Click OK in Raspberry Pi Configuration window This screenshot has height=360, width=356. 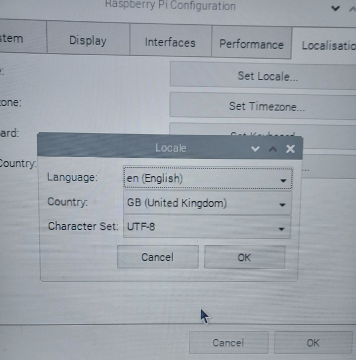(313, 343)
